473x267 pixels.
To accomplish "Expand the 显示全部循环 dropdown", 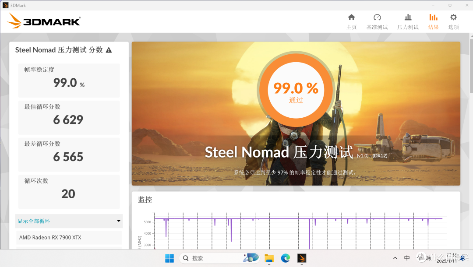I will click(69, 221).
